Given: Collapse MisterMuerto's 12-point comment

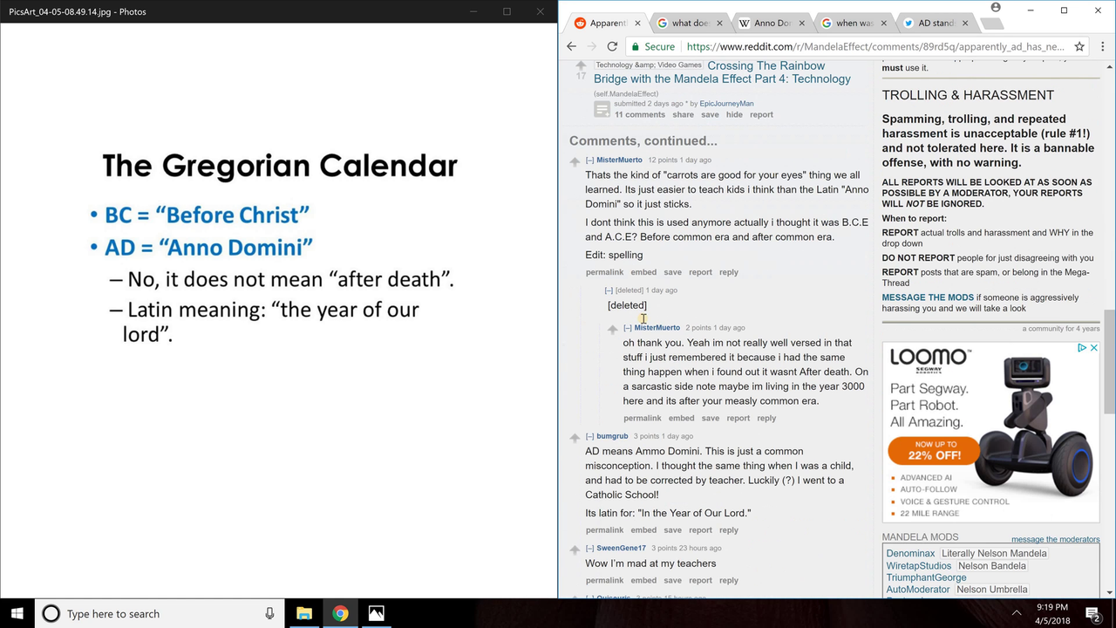Looking at the screenshot, I should (590, 160).
